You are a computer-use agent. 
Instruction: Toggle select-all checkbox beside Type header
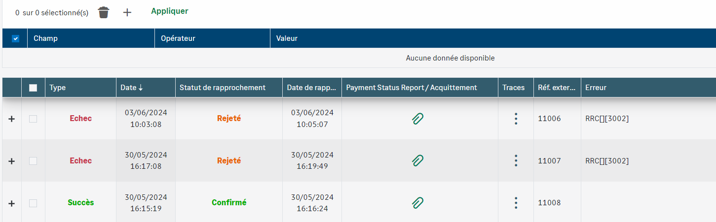pyautogui.click(x=33, y=88)
